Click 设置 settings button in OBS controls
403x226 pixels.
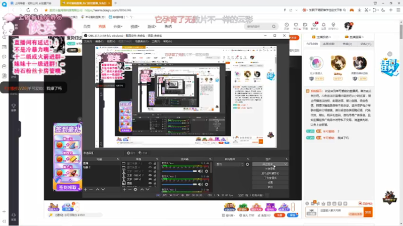click(270, 182)
